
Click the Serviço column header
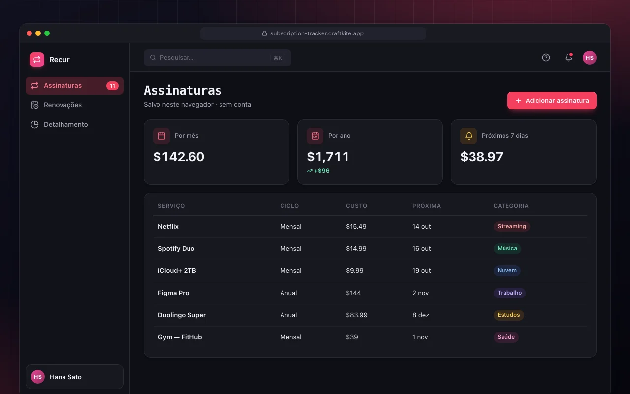pyautogui.click(x=171, y=206)
